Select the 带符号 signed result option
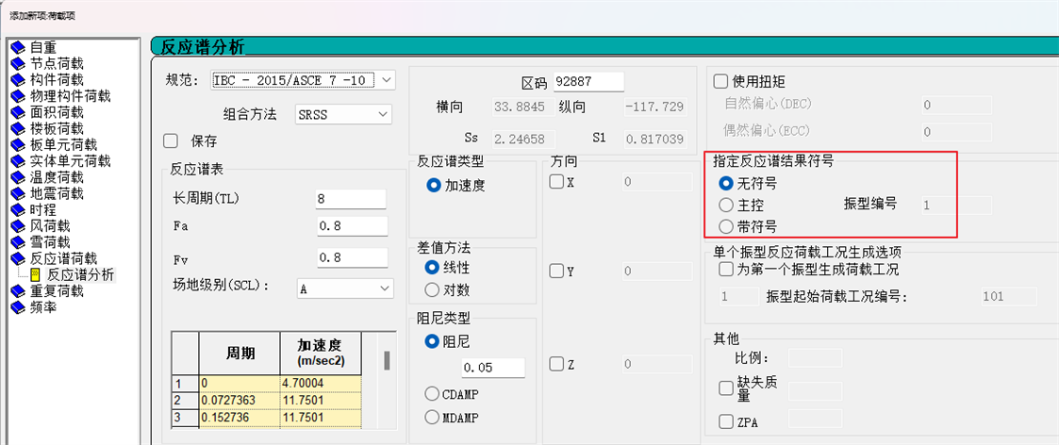 click(726, 226)
